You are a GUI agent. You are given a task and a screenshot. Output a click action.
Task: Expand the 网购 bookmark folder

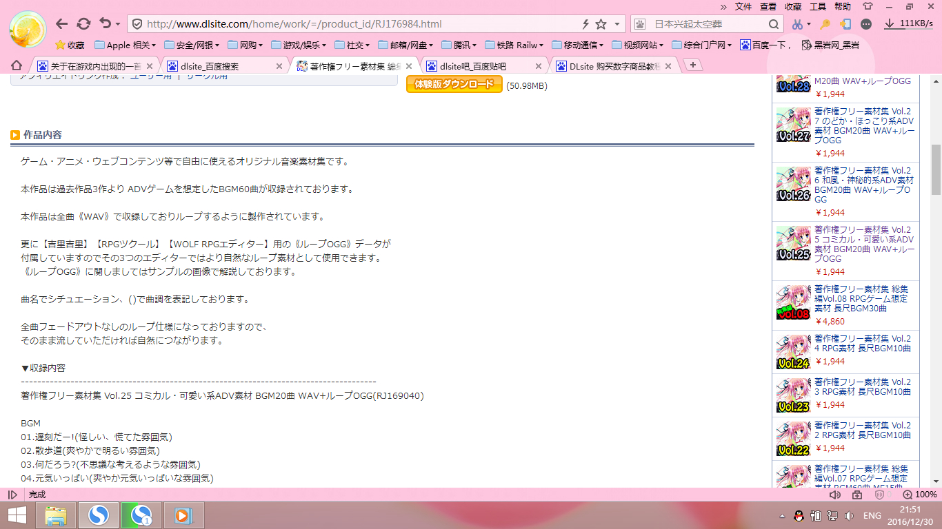pyautogui.click(x=245, y=45)
